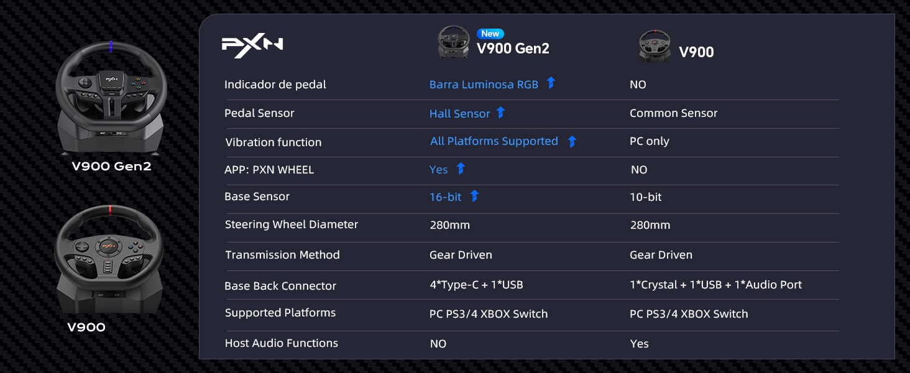Viewport: 910px width, 373px height.
Task: Click the small V900 Gen2 wheel header icon
Action: coord(453,42)
